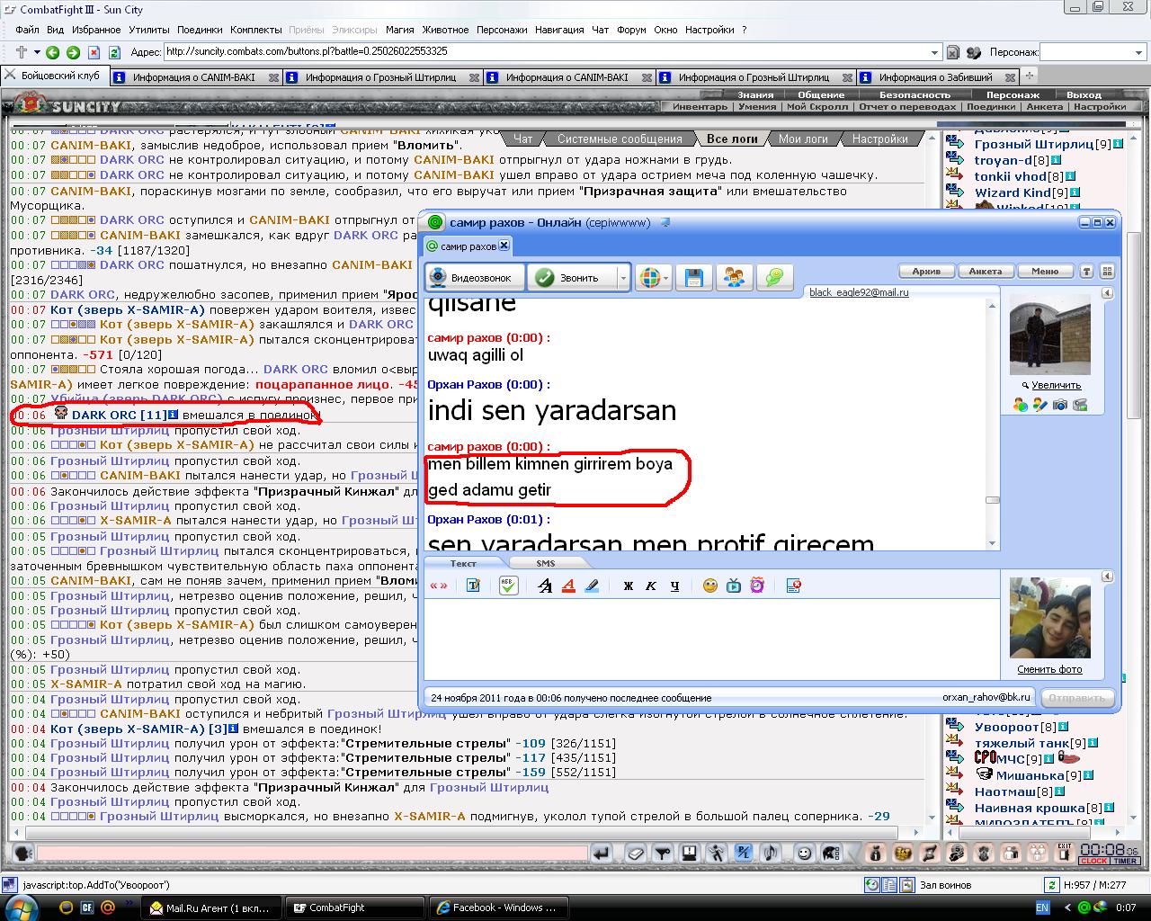
Task: Click the browser back green arrow
Action: 52,52
